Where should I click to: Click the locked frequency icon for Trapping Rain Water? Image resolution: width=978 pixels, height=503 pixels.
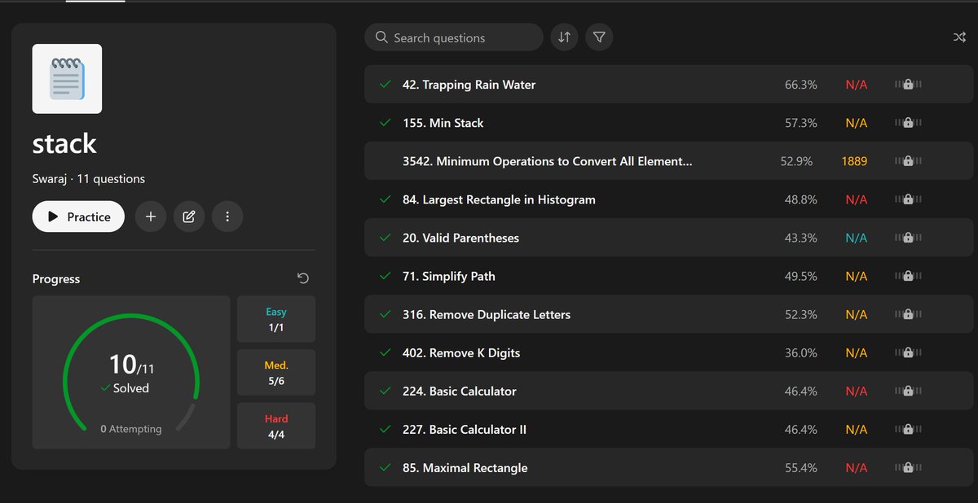[908, 84]
